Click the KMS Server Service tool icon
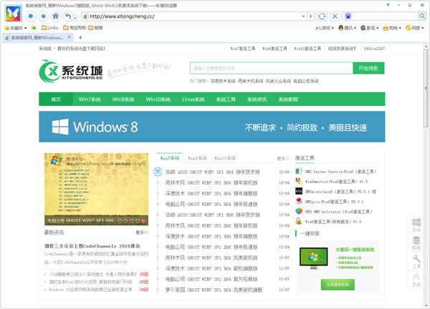The width and height of the screenshot is (430, 309). coord(299,172)
